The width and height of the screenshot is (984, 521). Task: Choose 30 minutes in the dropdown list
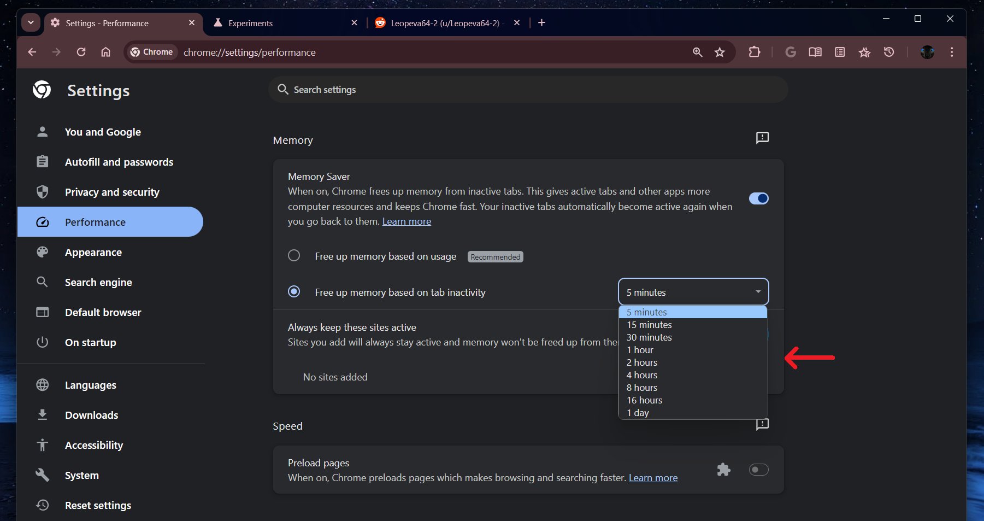click(693, 337)
